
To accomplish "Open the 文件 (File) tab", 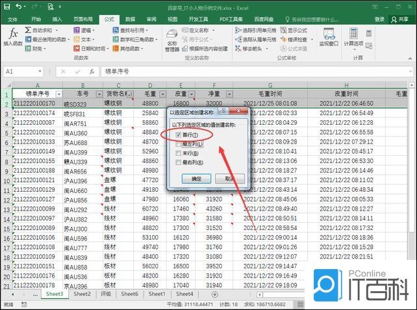I will coord(12,19).
